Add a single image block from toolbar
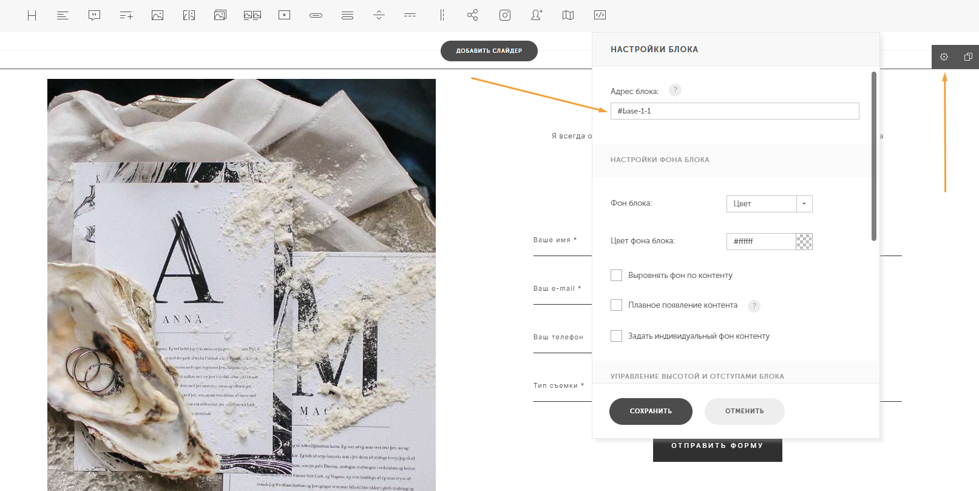The height and width of the screenshot is (491, 979). (x=157, y=15)
